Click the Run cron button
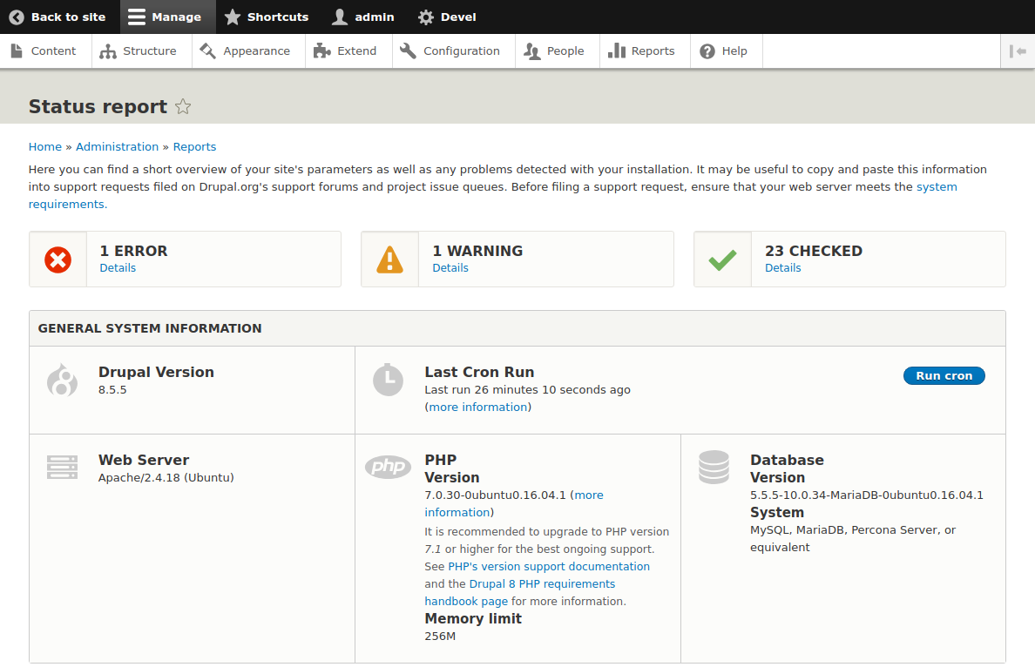 click(944, 375)
